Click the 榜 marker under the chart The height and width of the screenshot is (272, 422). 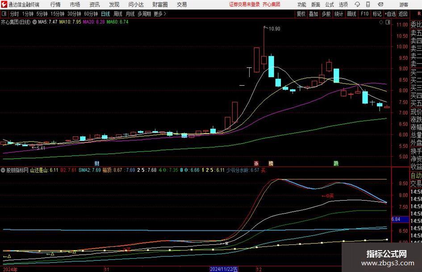[x=271, y=163]
